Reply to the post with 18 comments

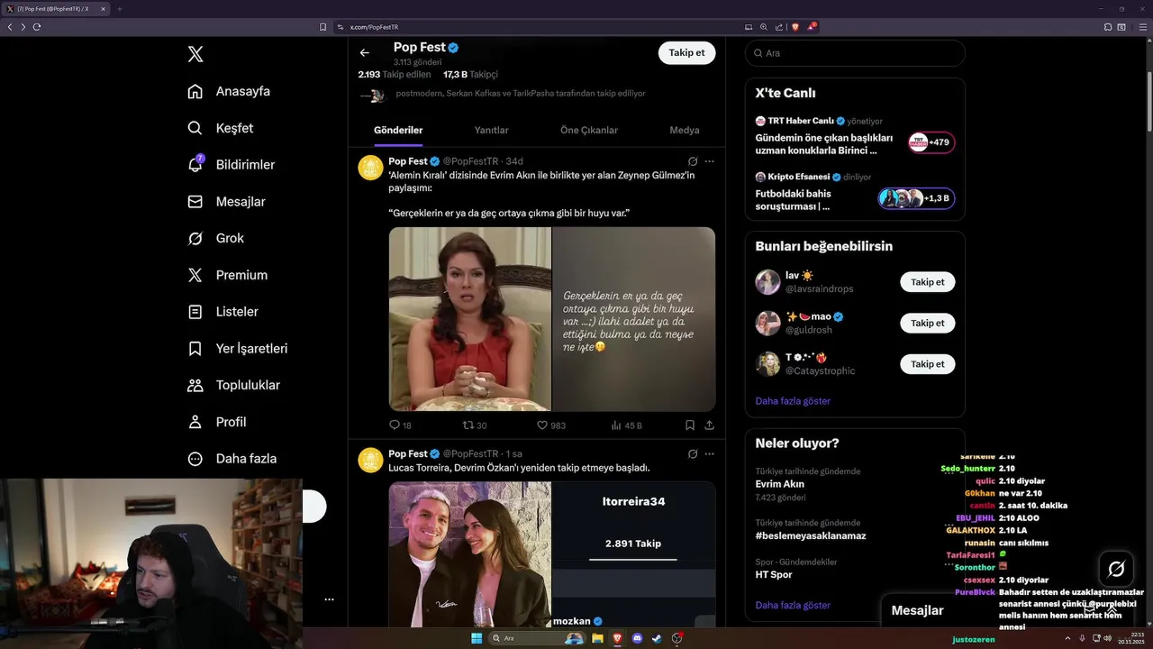click(x=400, y=425)
